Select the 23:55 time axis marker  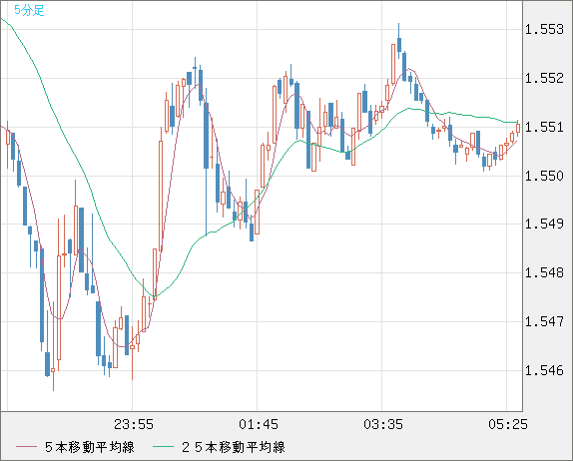point(134,424)
